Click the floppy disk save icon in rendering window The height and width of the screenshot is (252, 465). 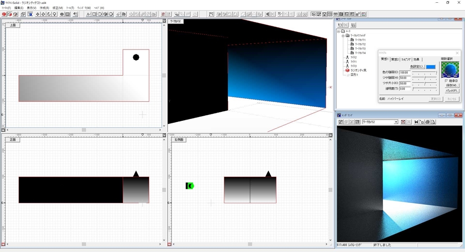(x=416, y=122)
